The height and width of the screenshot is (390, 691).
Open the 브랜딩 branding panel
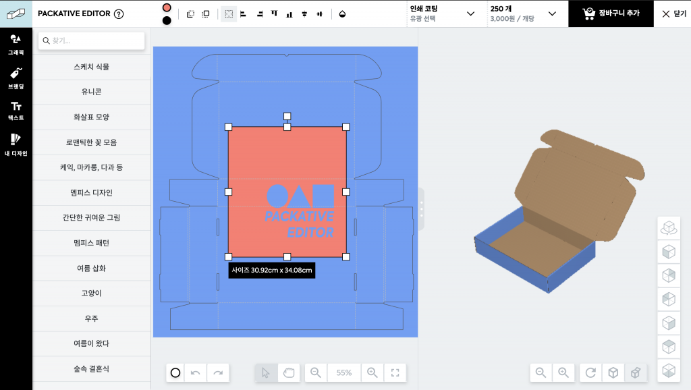(16, 78)
